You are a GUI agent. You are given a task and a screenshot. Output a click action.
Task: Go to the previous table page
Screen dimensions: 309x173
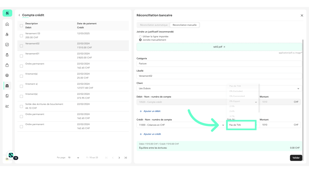[x=113, y=158]
